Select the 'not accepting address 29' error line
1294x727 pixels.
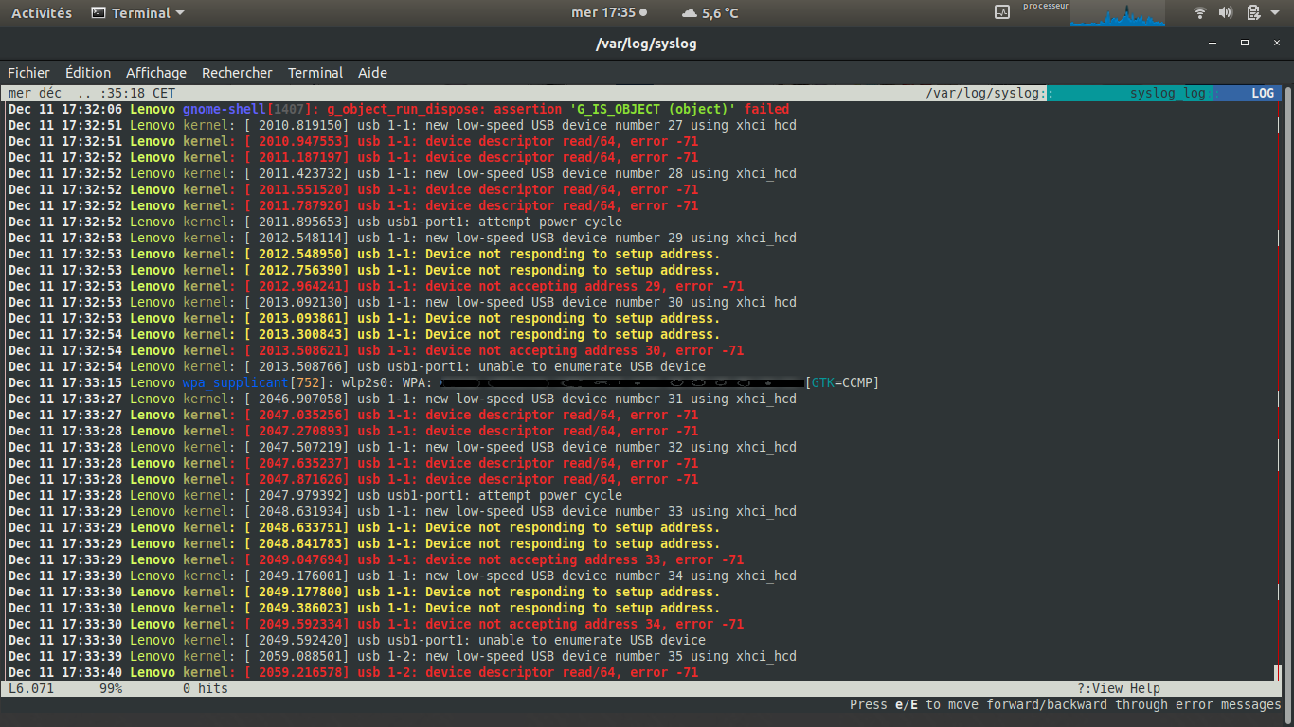click(x=376, y=286)
